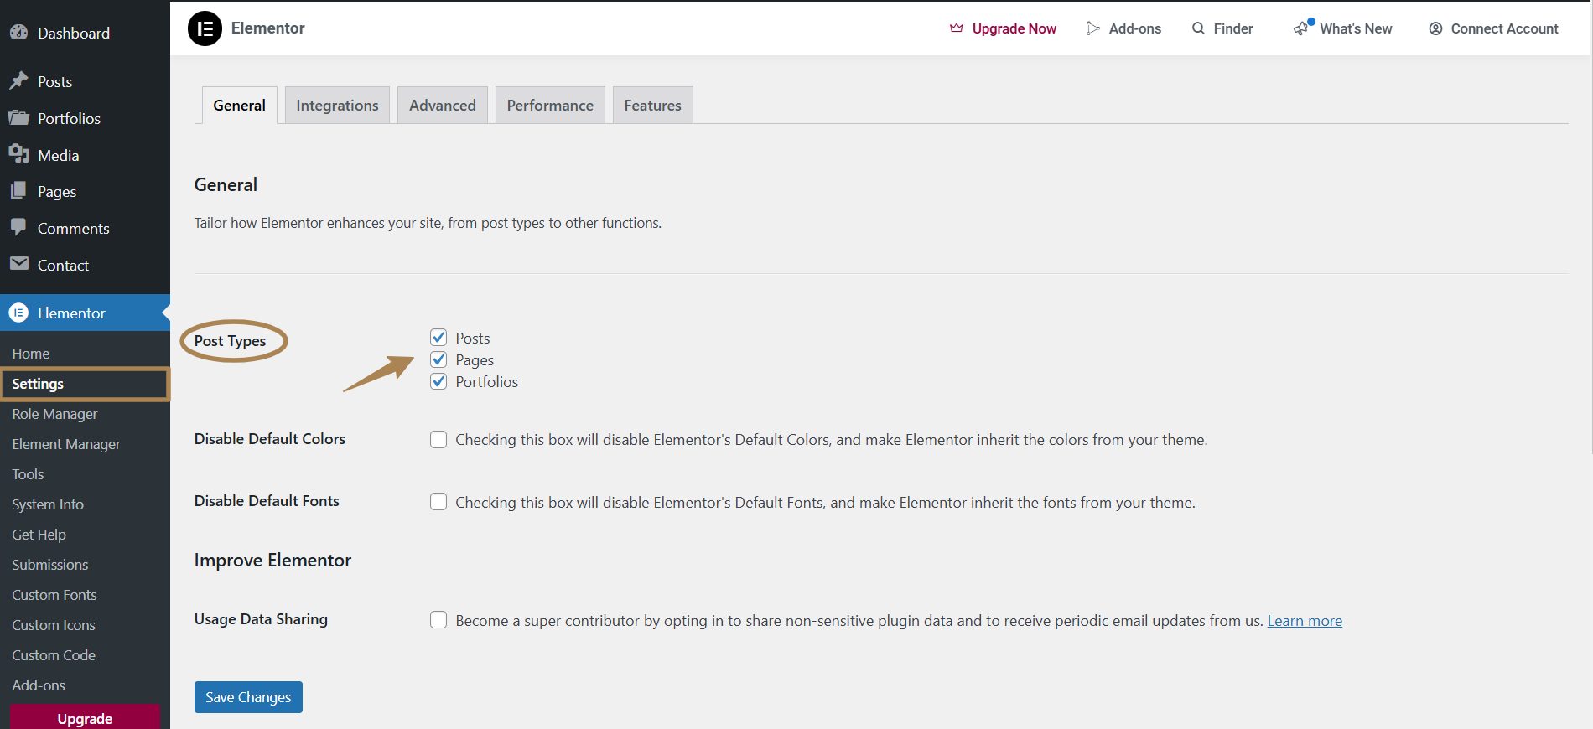
Task: Uncheck the Portfolios post type checkbox
Action: 438,381
